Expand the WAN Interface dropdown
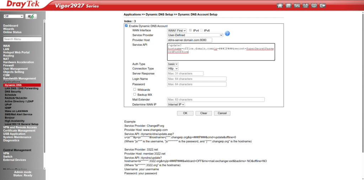This screenshot has width=364, height=180. 177,30
